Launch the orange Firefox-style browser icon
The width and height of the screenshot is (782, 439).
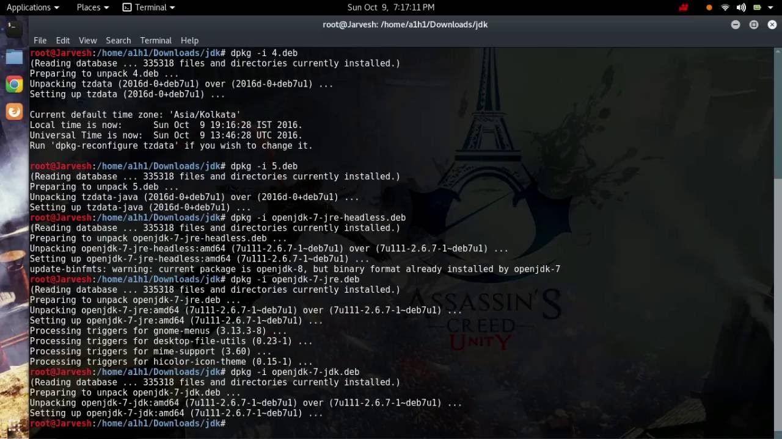tap(14, 112)
